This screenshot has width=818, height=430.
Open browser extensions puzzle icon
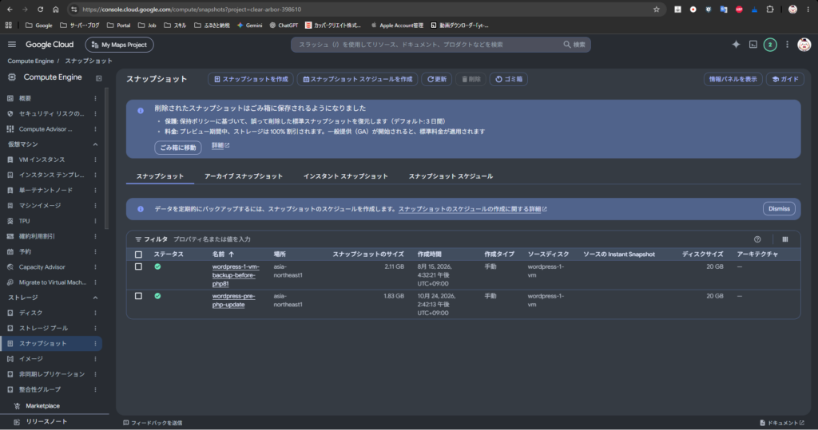coord(770,10)
